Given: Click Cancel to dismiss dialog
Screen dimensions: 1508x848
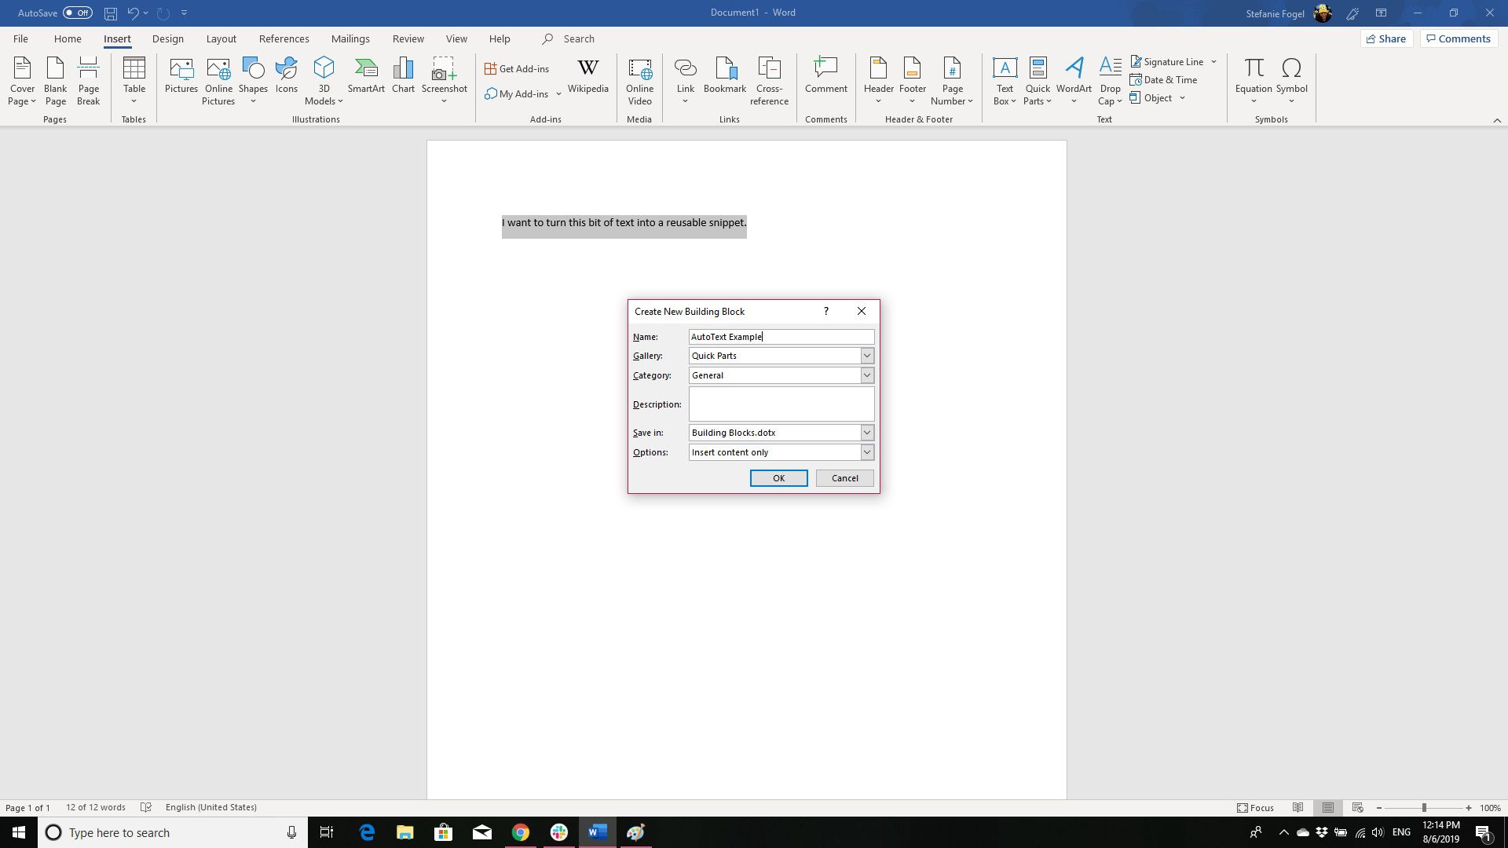Looking at the screenshot, I should [x=844, y=477].
